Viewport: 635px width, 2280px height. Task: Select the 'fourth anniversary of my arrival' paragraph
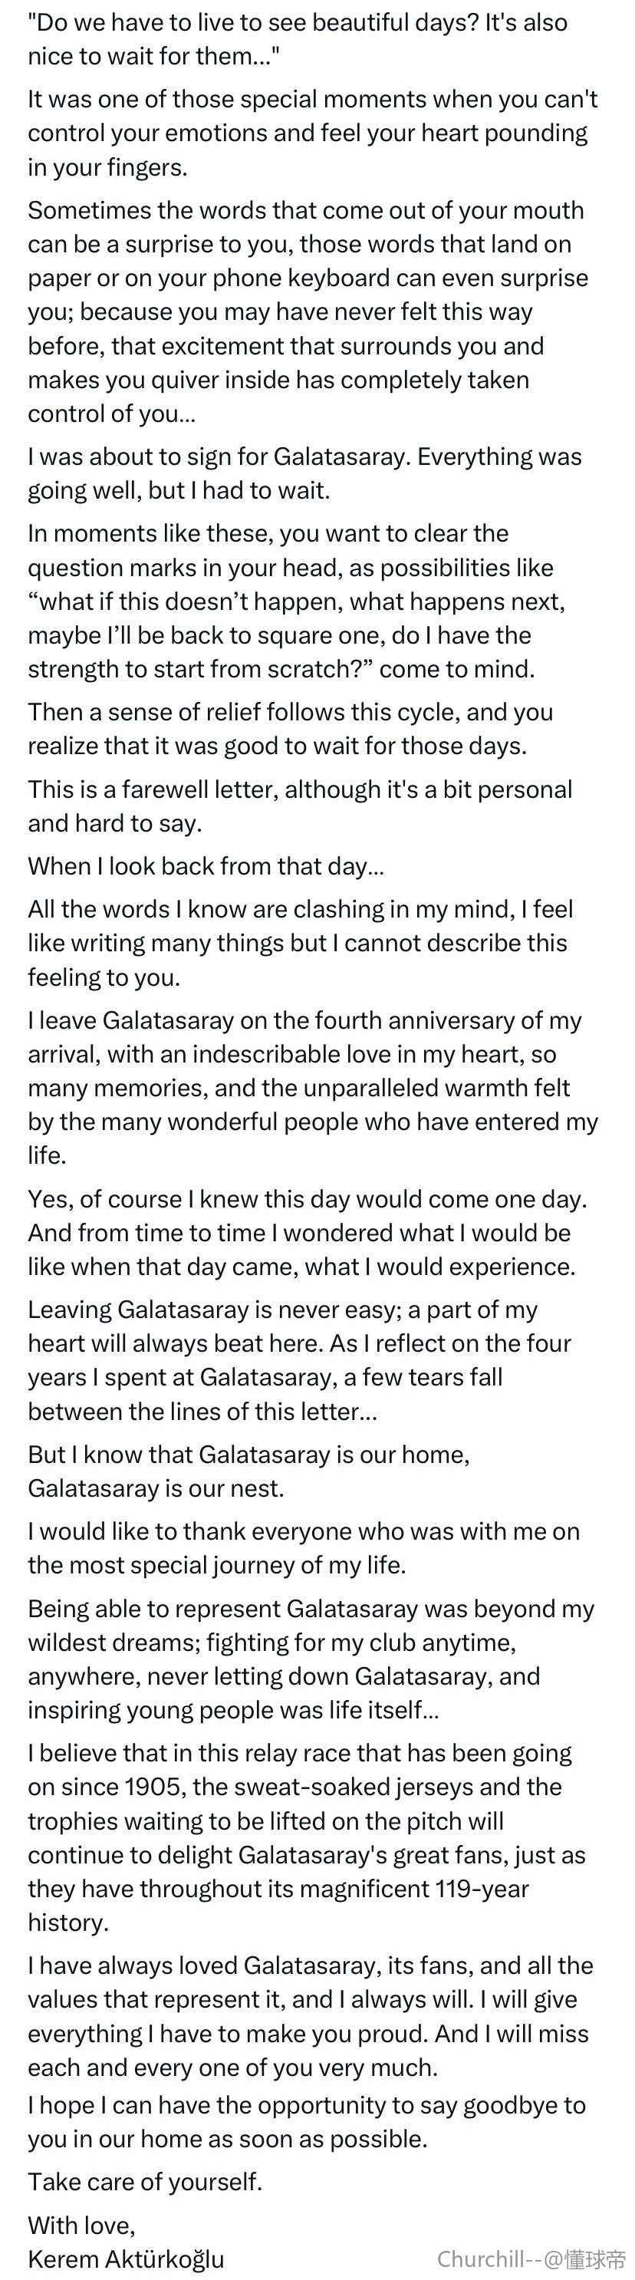coord(313,1087)
